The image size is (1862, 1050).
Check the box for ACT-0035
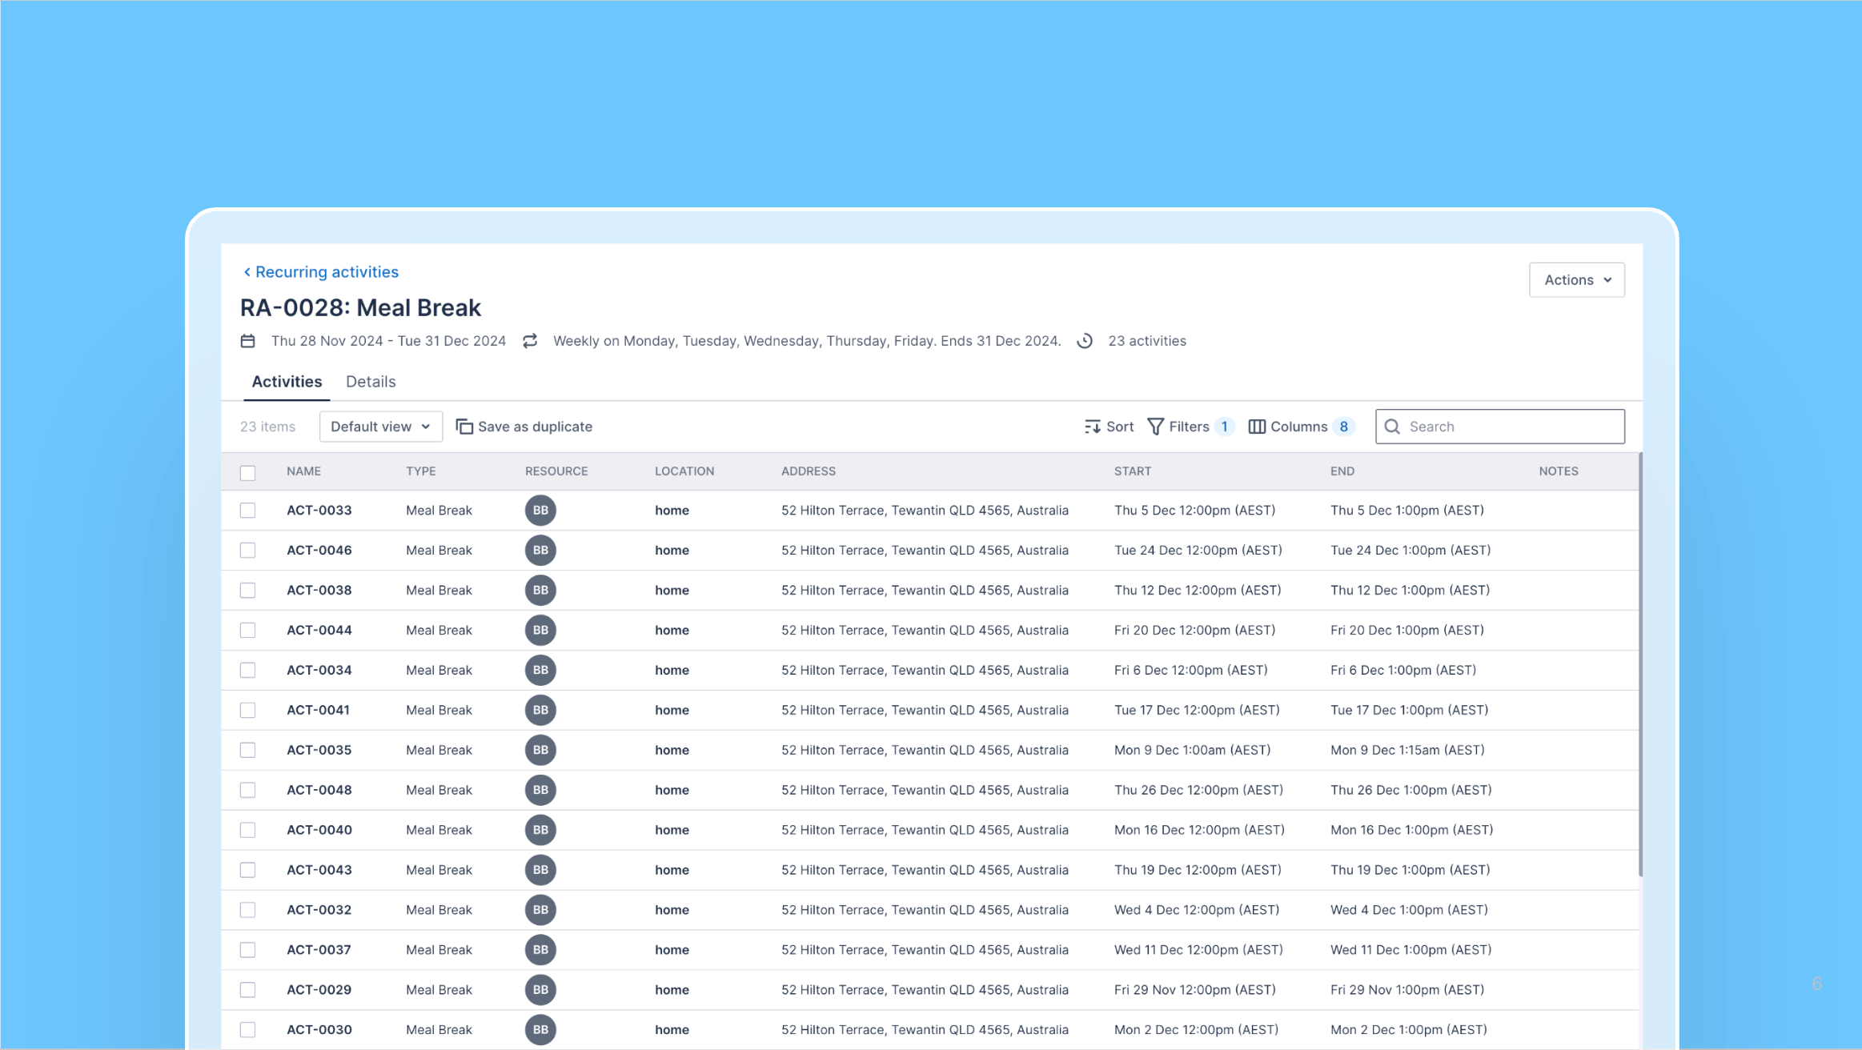248,751
